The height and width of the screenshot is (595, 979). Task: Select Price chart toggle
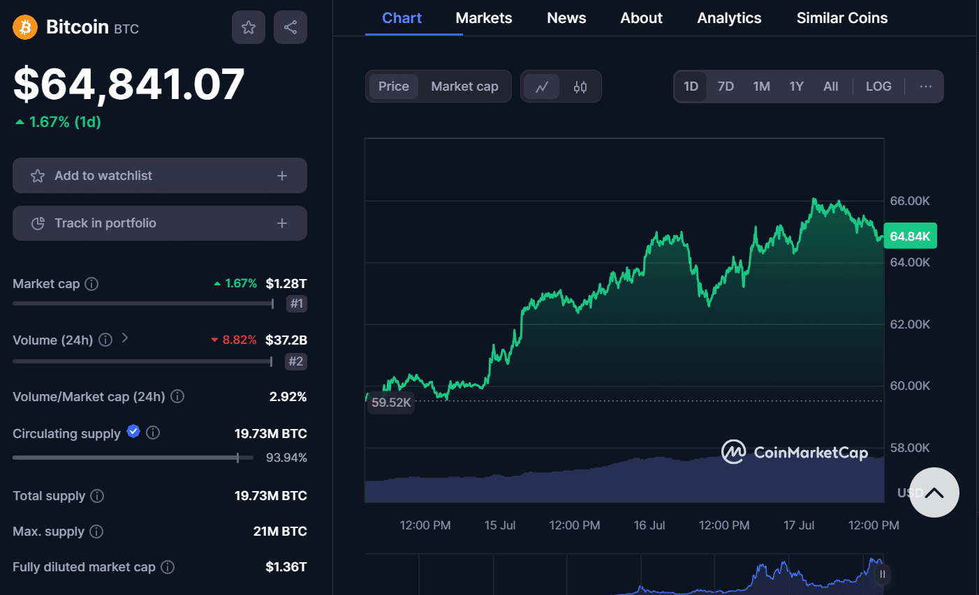tap(394, 86)
